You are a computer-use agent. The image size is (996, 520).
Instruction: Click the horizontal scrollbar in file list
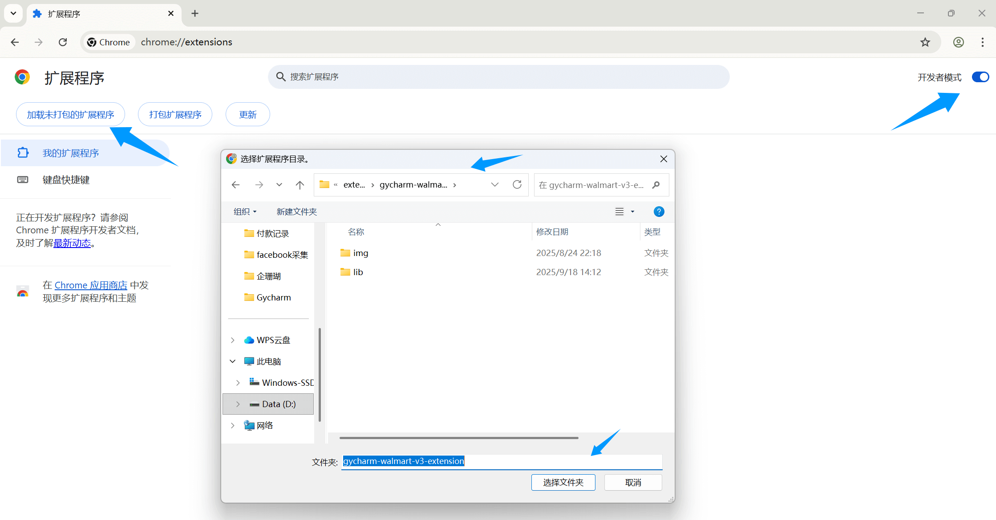point(458,438)
